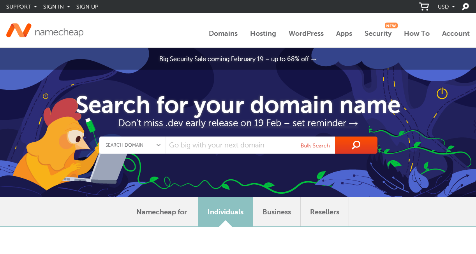The image size is (476, 254).
Task: Click the orange domain search button
Action: point(356,145)
